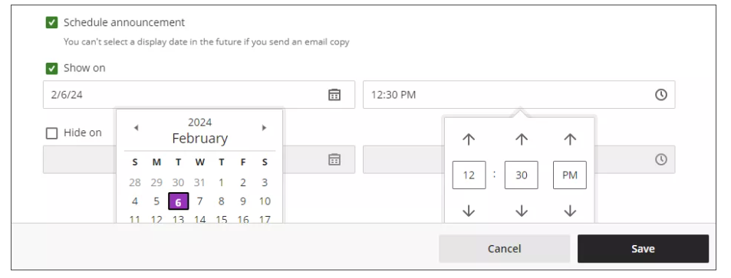Enable the Hide on checkbox
731x278 pixels.
tap(51, 133)
